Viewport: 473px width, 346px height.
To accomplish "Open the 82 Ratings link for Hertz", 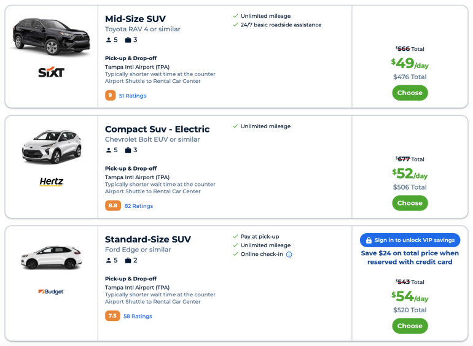I will tap(138, 206).
